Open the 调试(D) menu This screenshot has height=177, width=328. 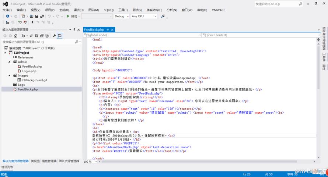[78, 10]
